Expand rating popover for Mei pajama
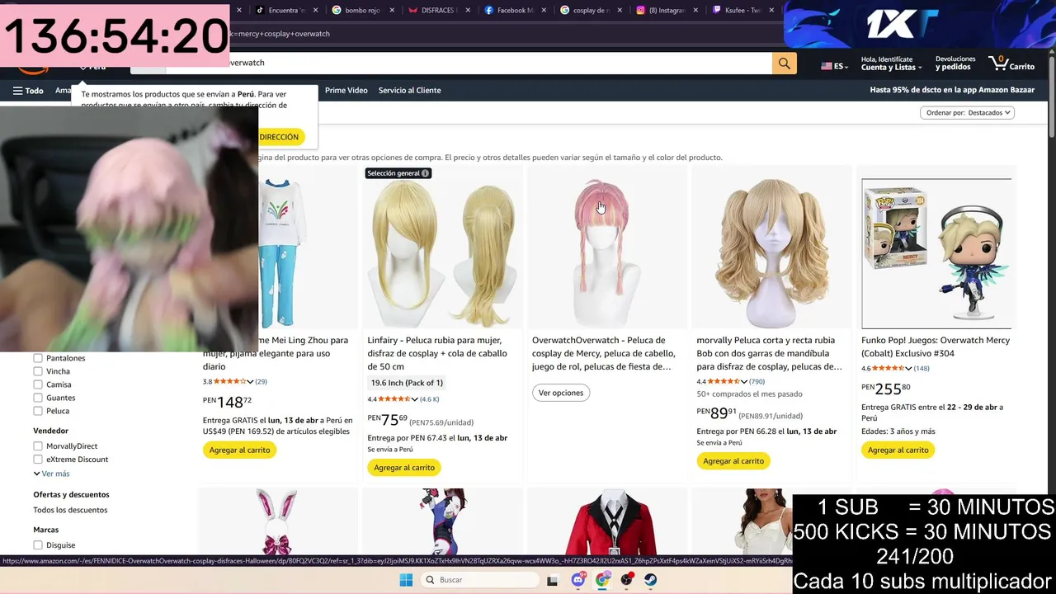This screenshot has width=1056, height=594. click(x=250, y=381)
